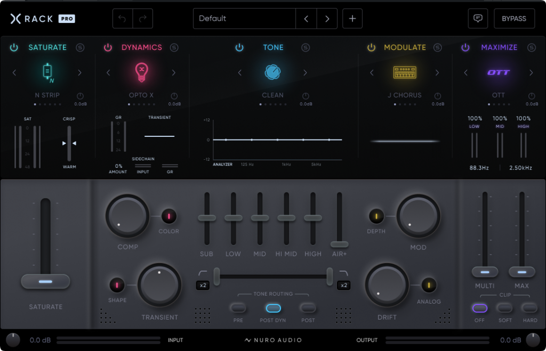Click the Opto X lightbulb module icon
546x351 pixels.
point(141,72)
